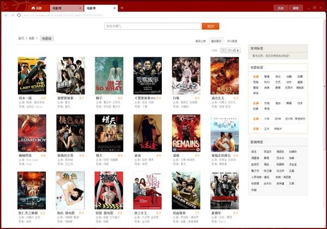
Task: Close the inactive 电影库 tab
Action: [x=80, y=8]
